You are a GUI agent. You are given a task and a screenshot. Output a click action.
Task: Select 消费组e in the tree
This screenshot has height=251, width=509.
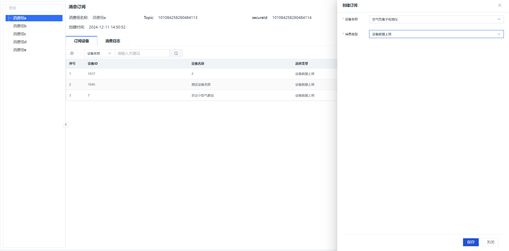coord(20,50)
